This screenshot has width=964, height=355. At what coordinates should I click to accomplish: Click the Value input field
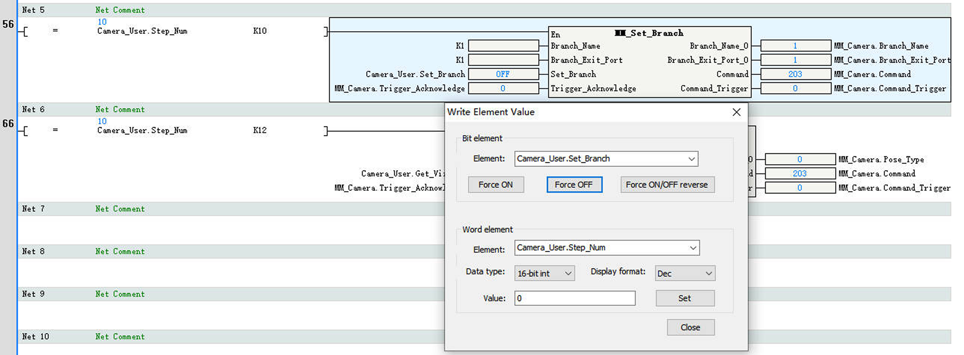tap(574, 299)
